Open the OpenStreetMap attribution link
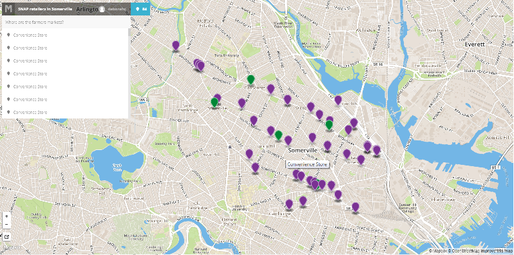Screen dimensions: 514x255 tap(463, 250)
